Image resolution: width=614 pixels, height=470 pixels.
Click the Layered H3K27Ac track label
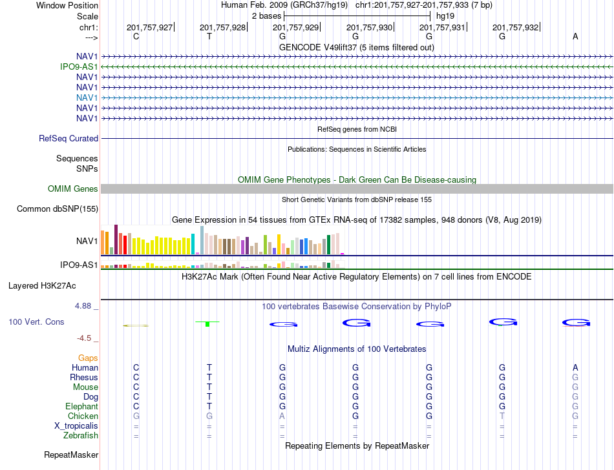click(x=42, y=286)
